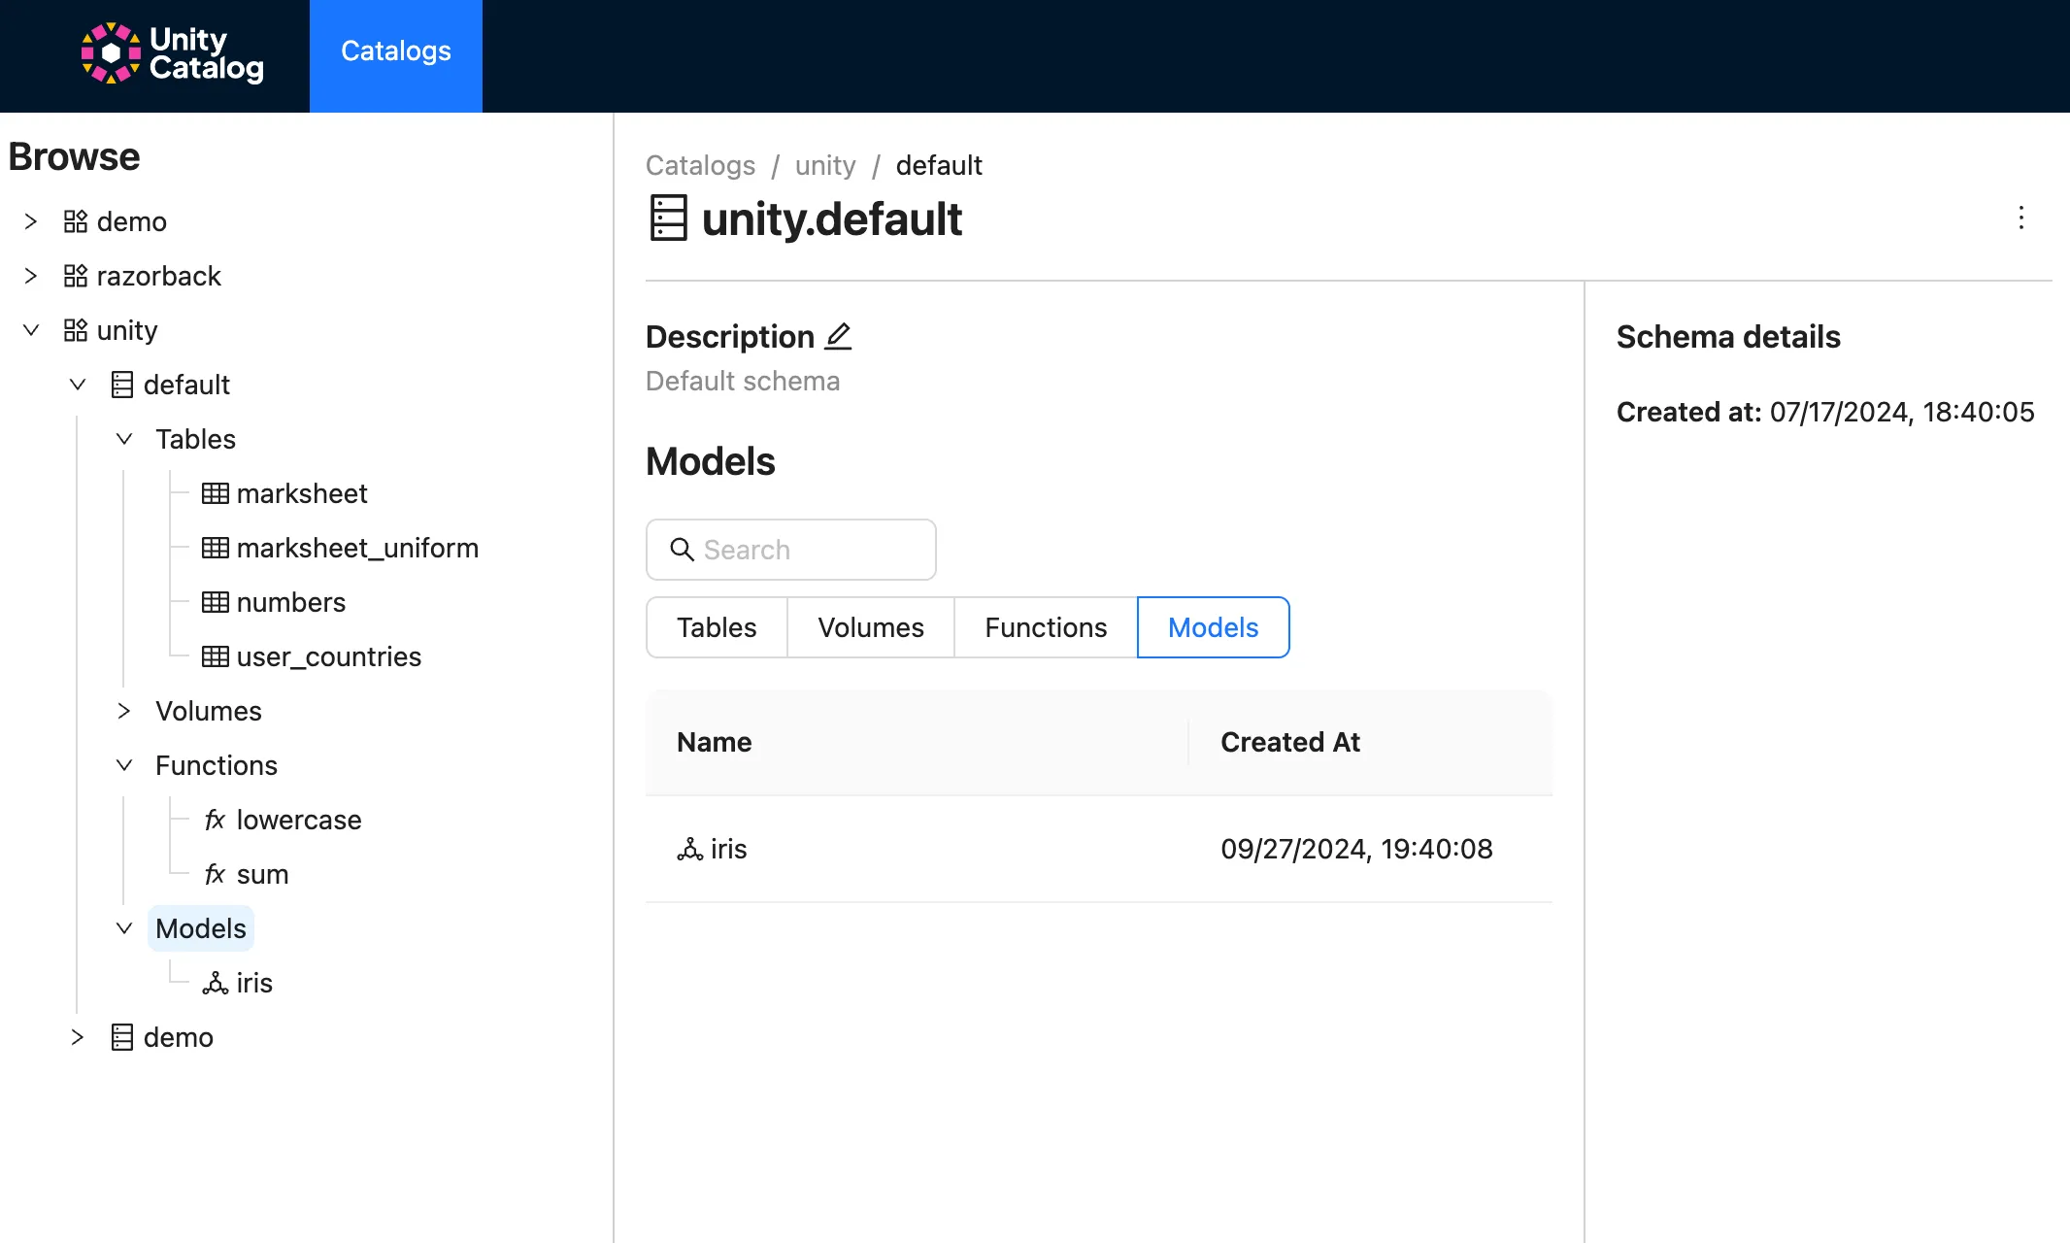
Task: Expand the demo catalog
Action: 30,221
